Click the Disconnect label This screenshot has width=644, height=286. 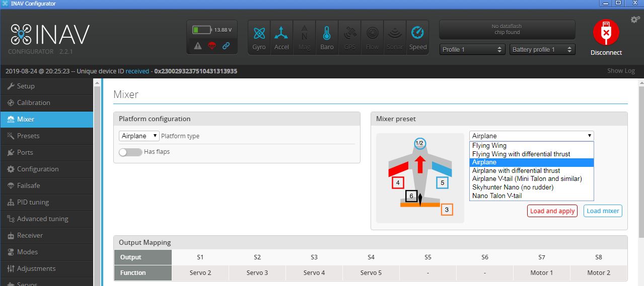tap(606, 52)
